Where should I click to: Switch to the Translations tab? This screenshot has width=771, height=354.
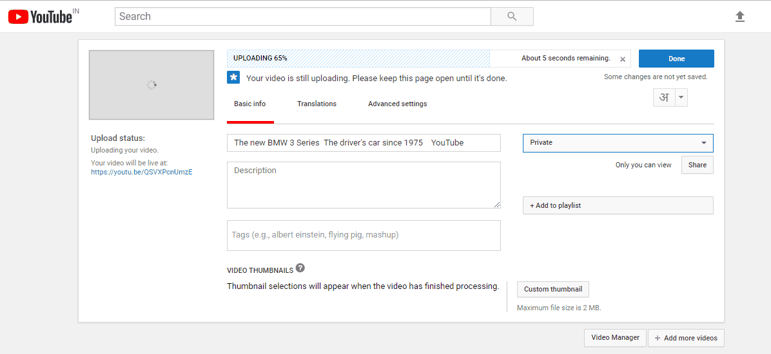(x=317, y=104)
